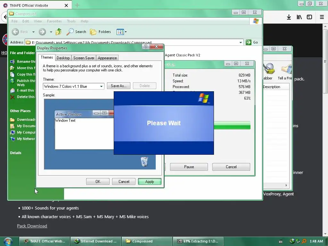Viewport: 328px width, 246px height.
Task: Switch to 69% Extracting taskbar button
Action: (198, 241)
